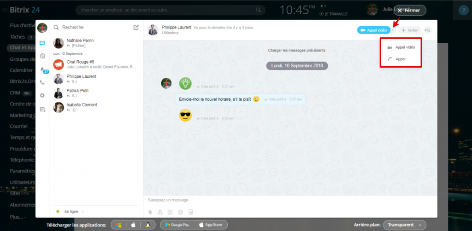
Task: Click the blue Appel vidéo button
Action: pyautogui.click(x=373, y=30)
